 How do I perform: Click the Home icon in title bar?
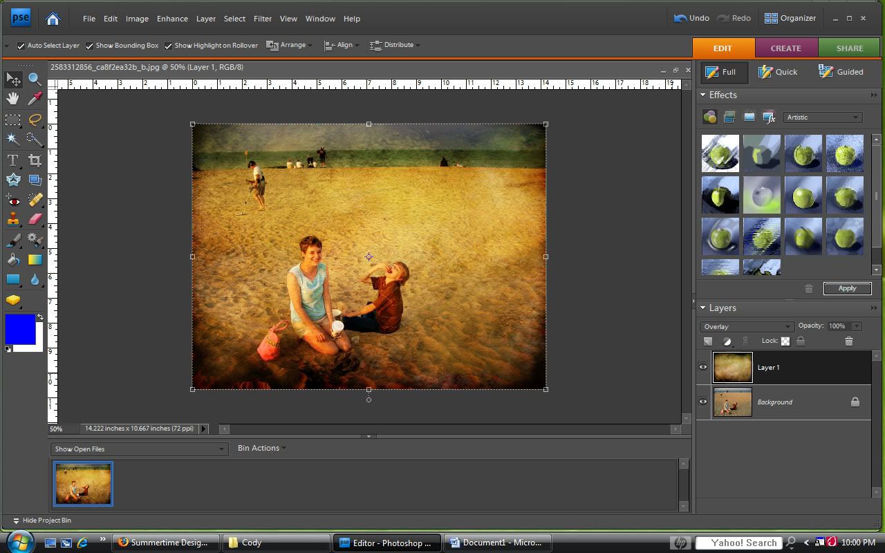(53, 19)
